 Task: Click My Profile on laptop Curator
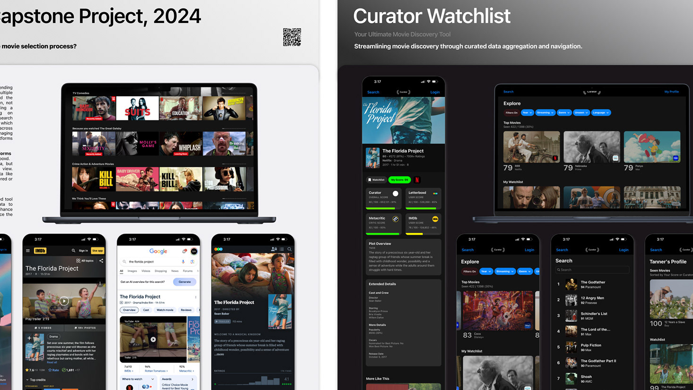click(671, 92)
